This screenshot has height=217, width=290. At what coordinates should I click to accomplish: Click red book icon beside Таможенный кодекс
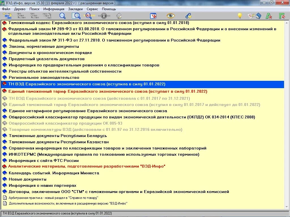point(5,23)
